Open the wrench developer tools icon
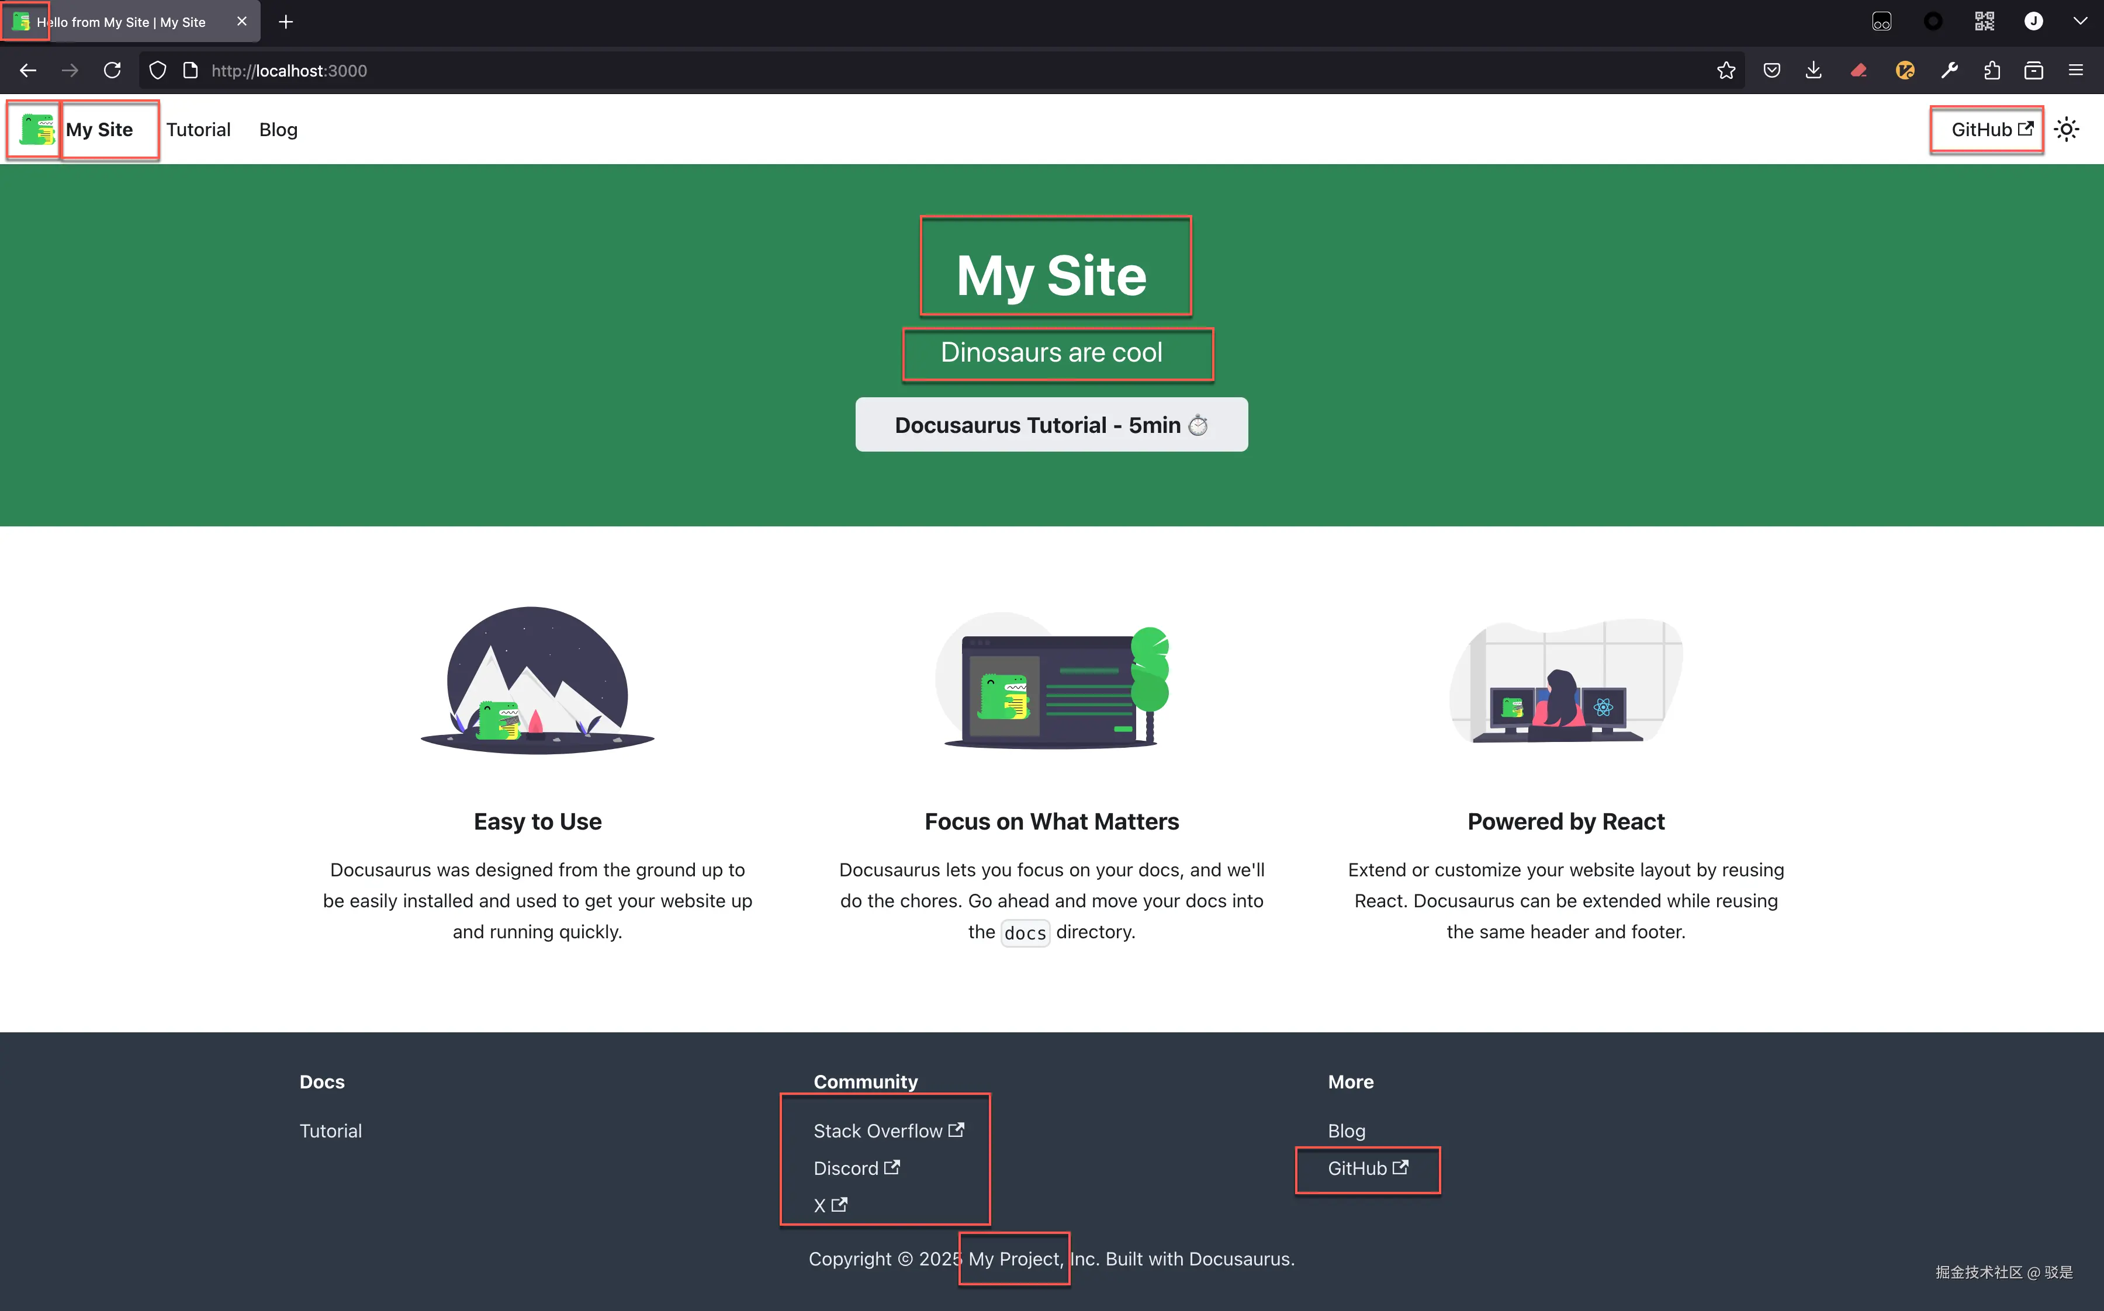The image size is (2104, 1311). coord(1950,71)
